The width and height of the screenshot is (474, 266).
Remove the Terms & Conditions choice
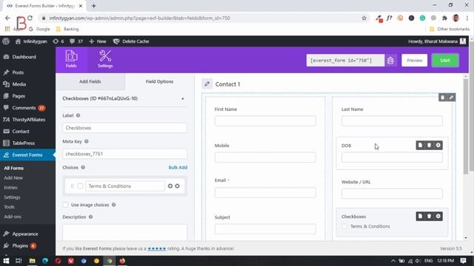click(177, 186)
